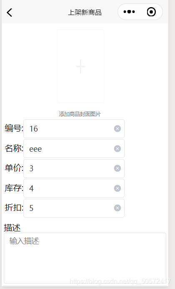Open the three-dot more options menu
Viewport: 175px width, 289px height.
point(129,12)
